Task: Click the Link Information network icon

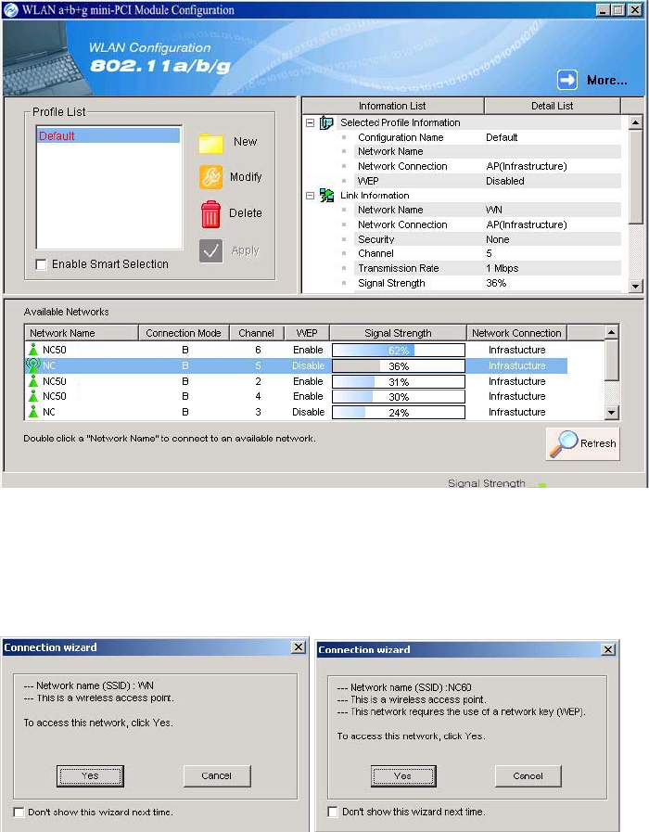Action: pyautogui.click(x=326, y=196)
